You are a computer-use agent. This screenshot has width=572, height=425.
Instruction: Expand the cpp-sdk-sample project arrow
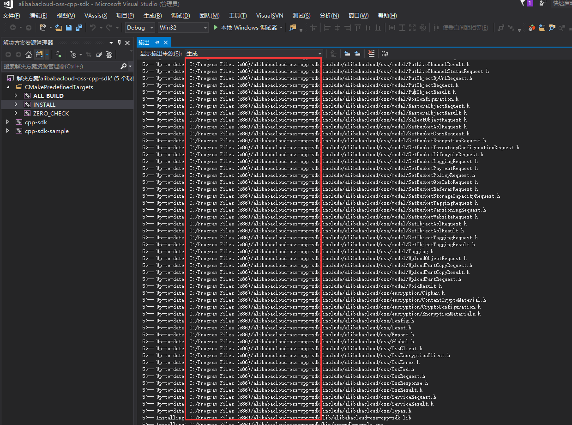(x=8, y=131)
